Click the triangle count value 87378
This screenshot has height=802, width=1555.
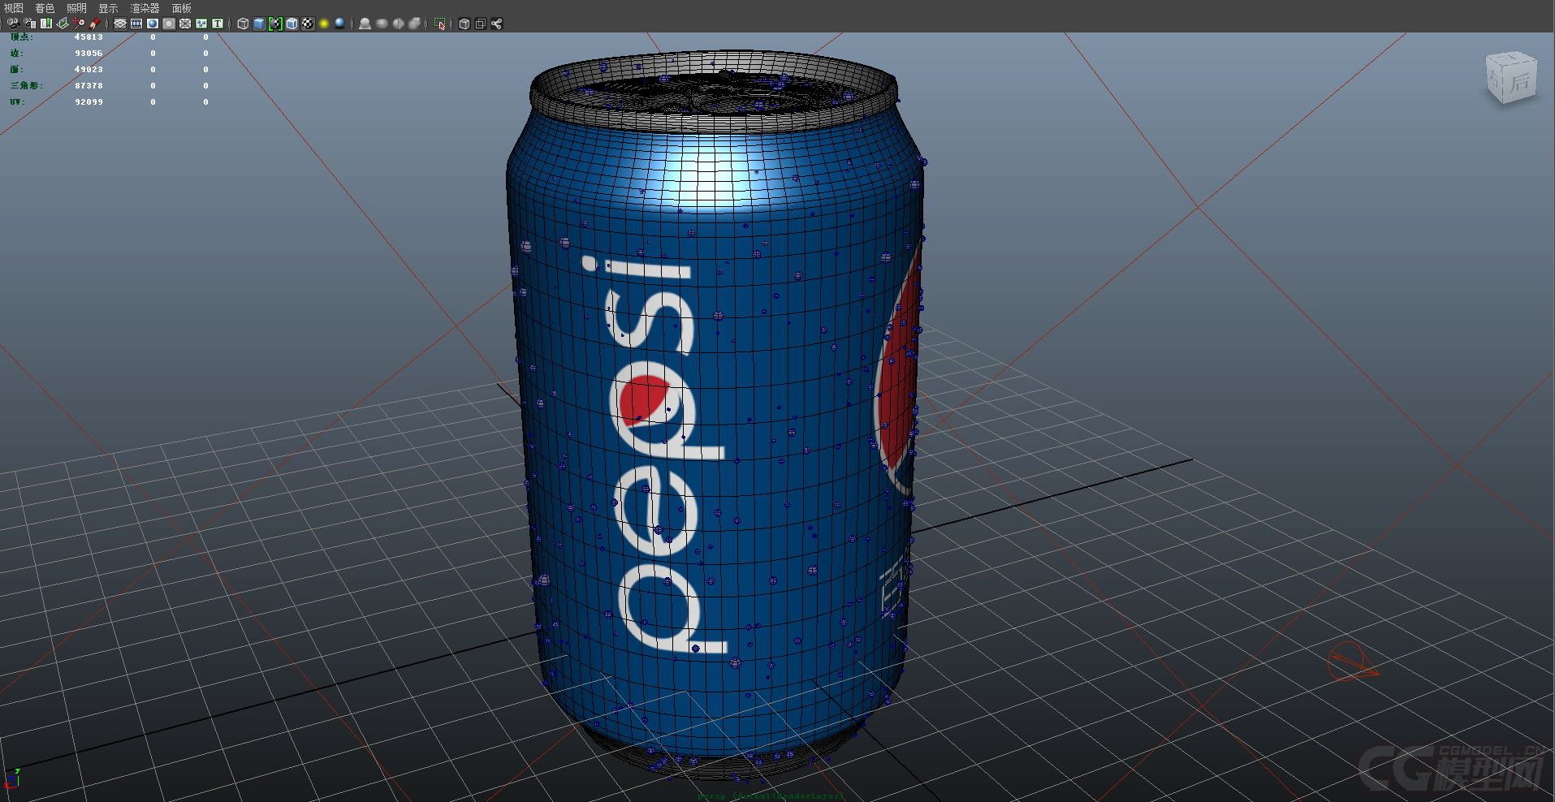(x=89, y=86)
